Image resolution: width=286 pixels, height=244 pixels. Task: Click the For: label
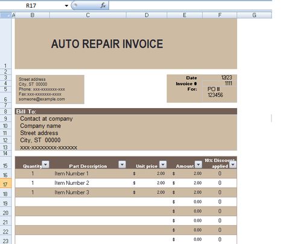pos(192,89)
